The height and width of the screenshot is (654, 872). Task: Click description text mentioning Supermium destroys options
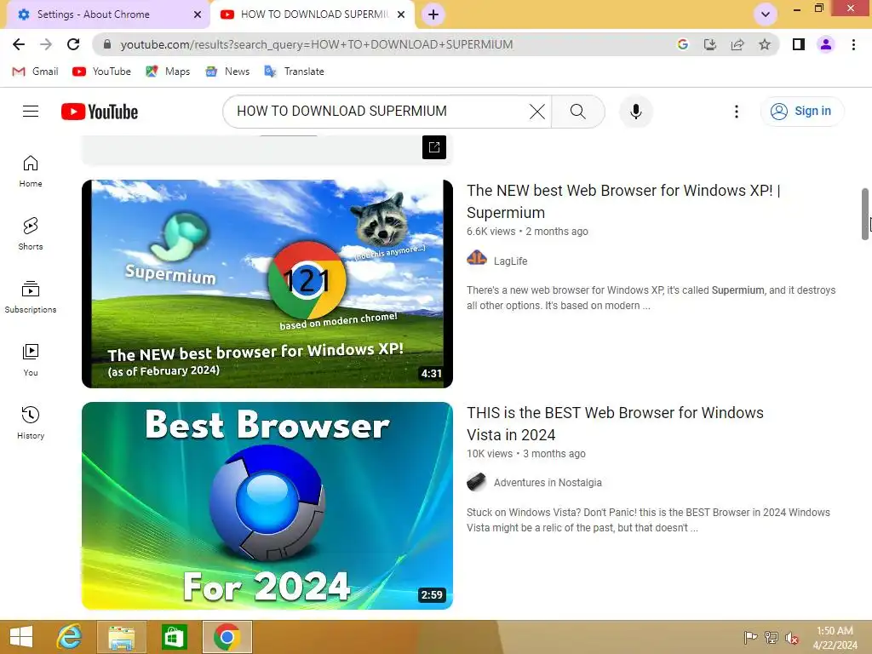pos(651,297)
